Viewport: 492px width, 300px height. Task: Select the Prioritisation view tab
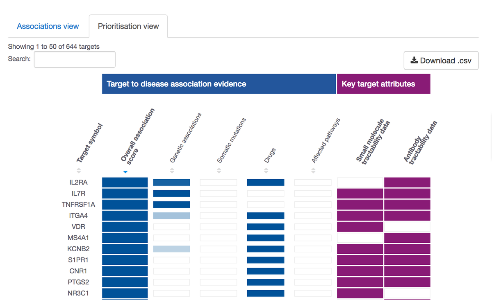(128, 26)
